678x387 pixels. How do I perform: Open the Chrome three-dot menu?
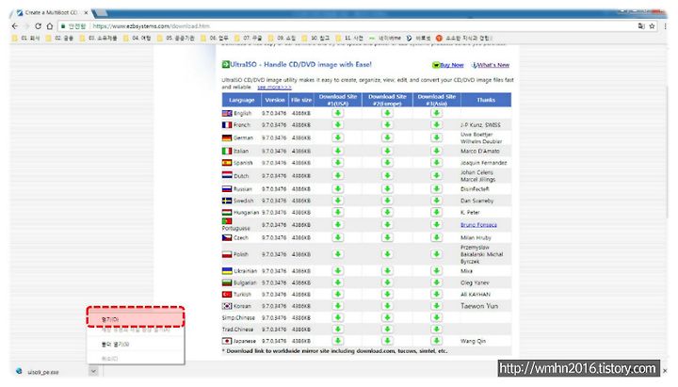(666, 26)
